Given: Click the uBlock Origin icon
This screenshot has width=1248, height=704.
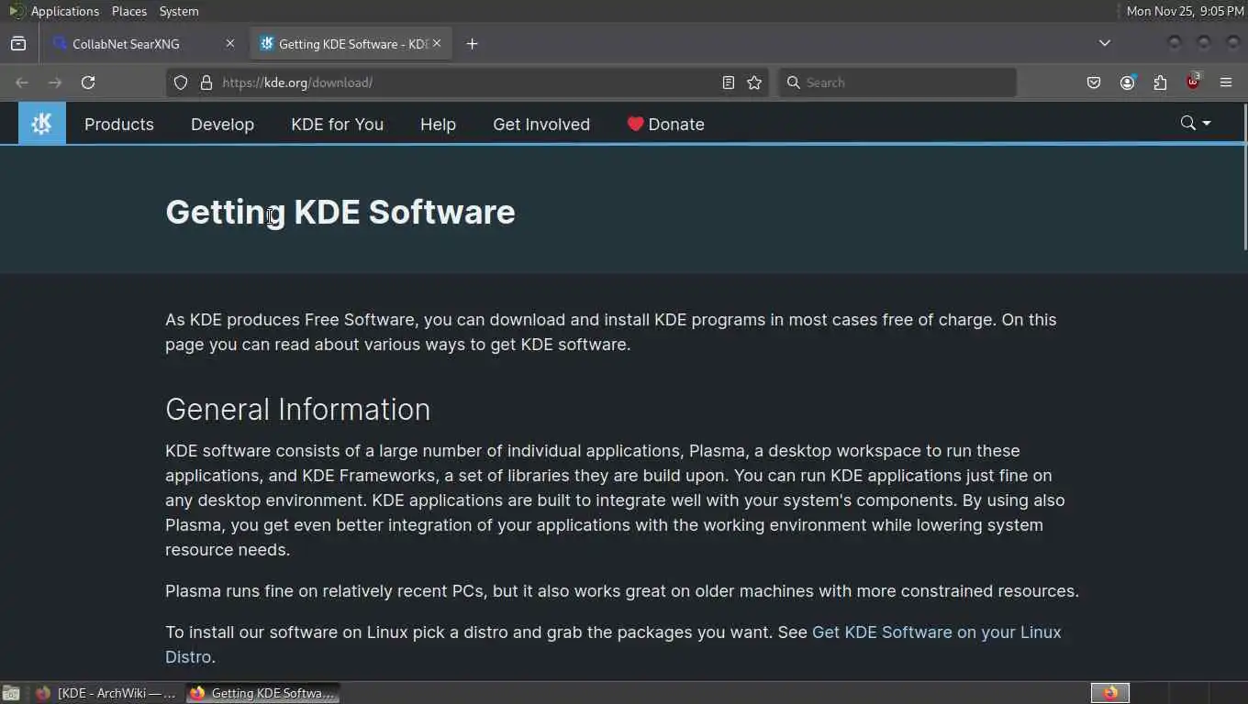Looking at the screenshot, I should coord(1193,82).
